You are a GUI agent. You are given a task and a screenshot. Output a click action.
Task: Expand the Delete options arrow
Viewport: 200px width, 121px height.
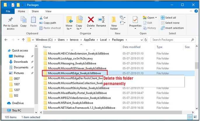tap(91, 29)
